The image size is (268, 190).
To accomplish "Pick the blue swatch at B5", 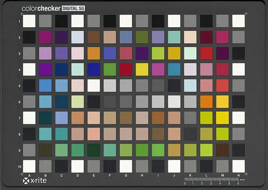I will (45, 85).
